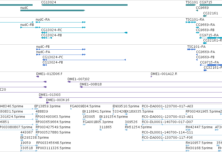
Task: Click the CG13024-PC coding line
Action: (84, 60)
